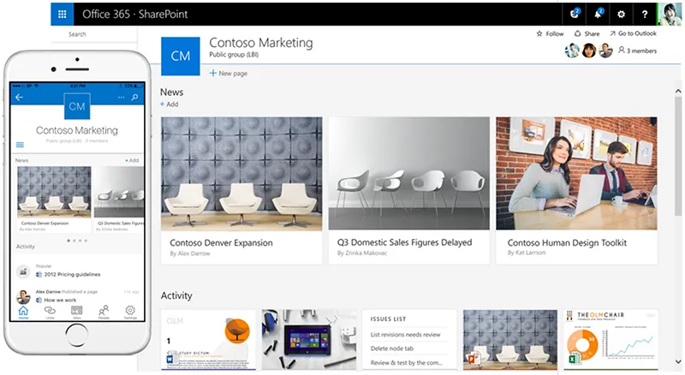Click the second member avatar
This screenshot has width=685, height=375.
point(589,51)
